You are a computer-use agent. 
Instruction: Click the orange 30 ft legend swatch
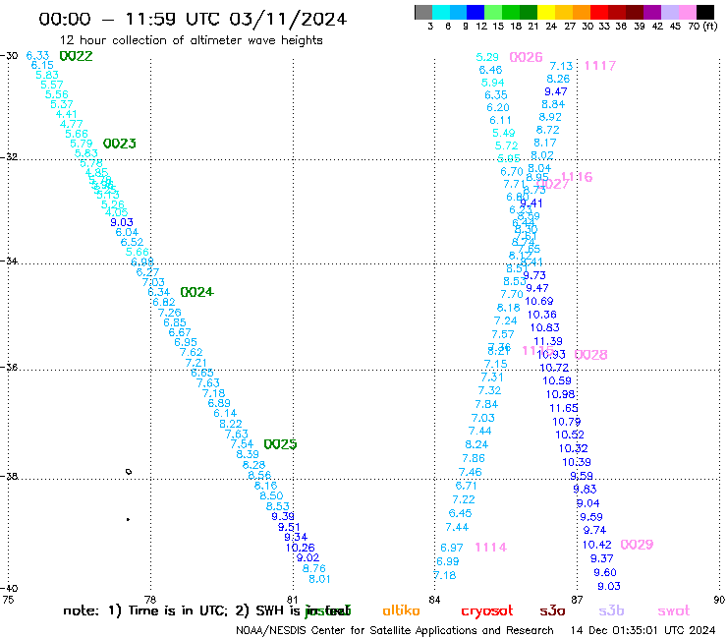pos(581,12)
